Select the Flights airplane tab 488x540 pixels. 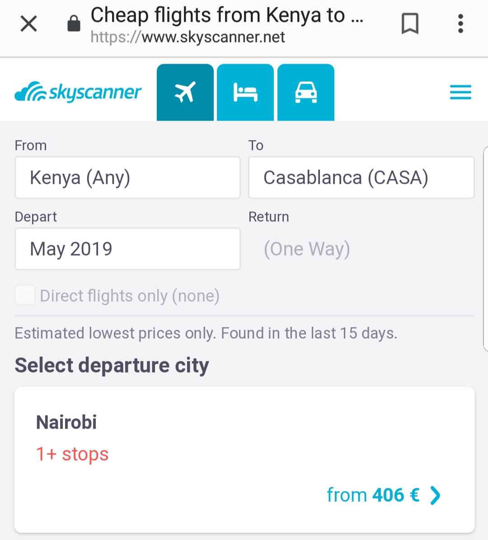[185, 93]
